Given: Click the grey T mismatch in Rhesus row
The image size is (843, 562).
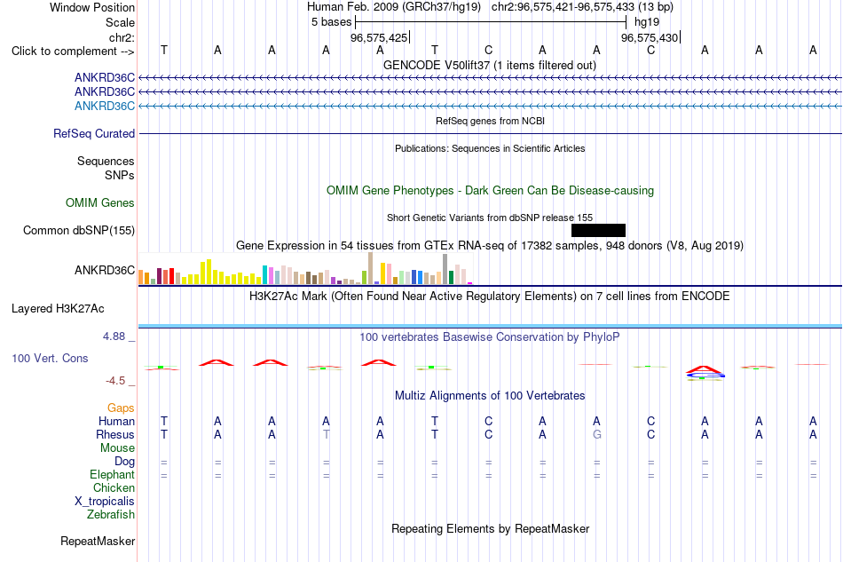Looking at the screenshot, I should point(327,434).
